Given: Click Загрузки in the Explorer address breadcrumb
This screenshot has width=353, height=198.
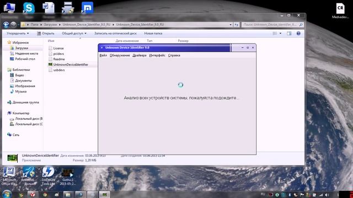Looking at the screenshot, I should coord(50,24).
